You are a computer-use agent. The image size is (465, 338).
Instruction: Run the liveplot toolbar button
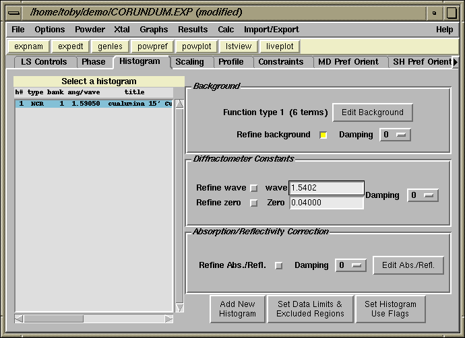click(280, 46)
